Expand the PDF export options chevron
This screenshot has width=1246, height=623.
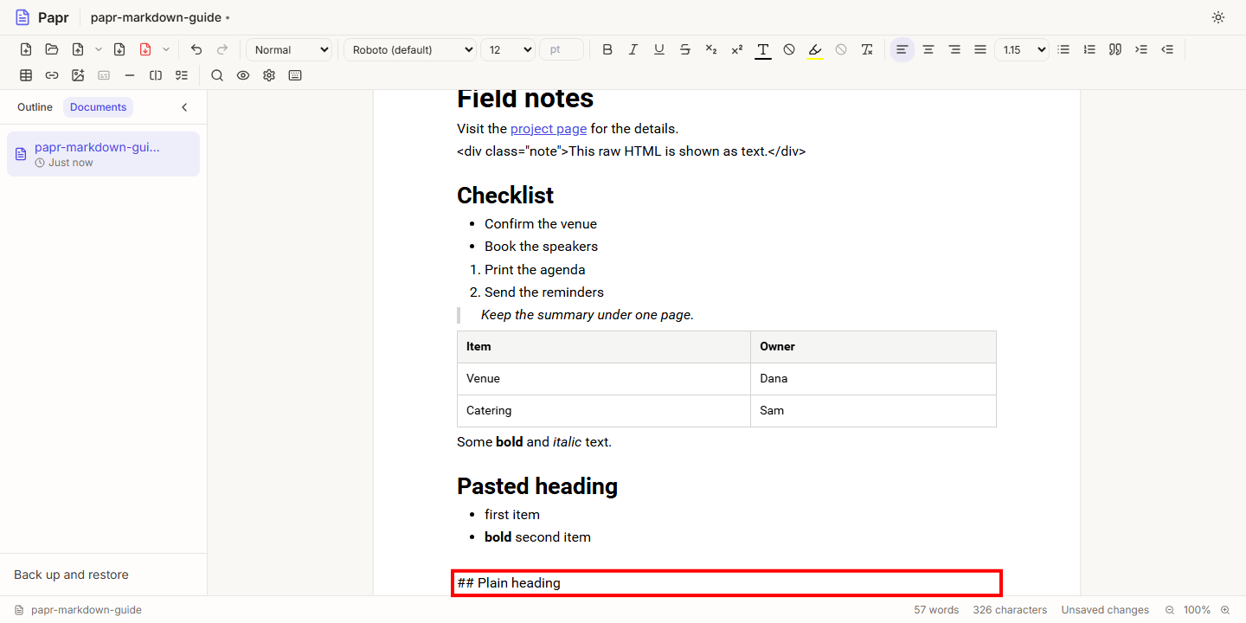click(x=166, y=49)
